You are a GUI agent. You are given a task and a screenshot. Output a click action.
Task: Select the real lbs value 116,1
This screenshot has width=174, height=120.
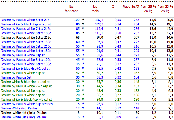click(99, 33)
